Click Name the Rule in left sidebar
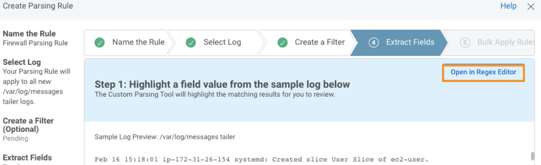The width and height of the screenshot is (541, 165). (29, 34)
